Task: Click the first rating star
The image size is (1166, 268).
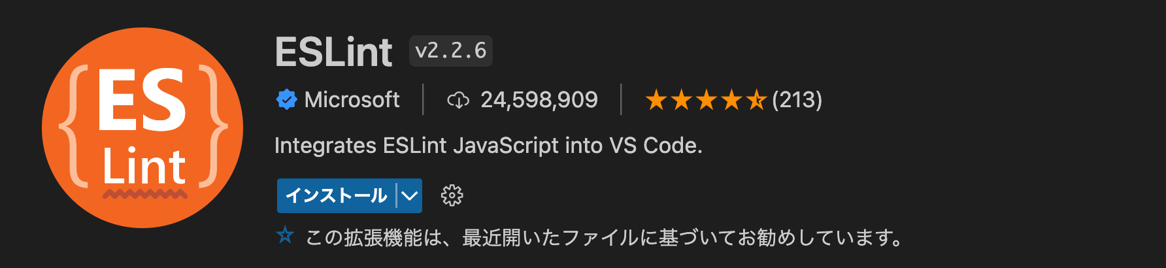Action: 656,100
